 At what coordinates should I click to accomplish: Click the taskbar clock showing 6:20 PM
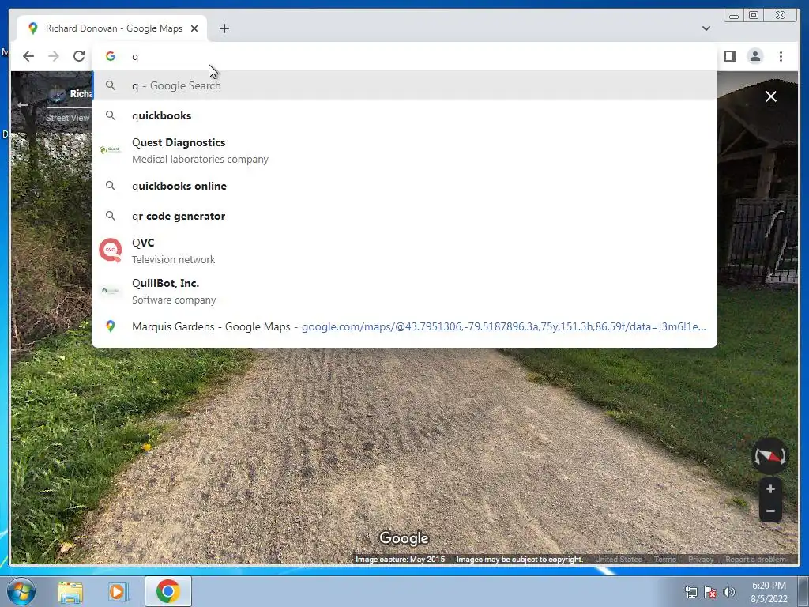[x=769, y=592]
